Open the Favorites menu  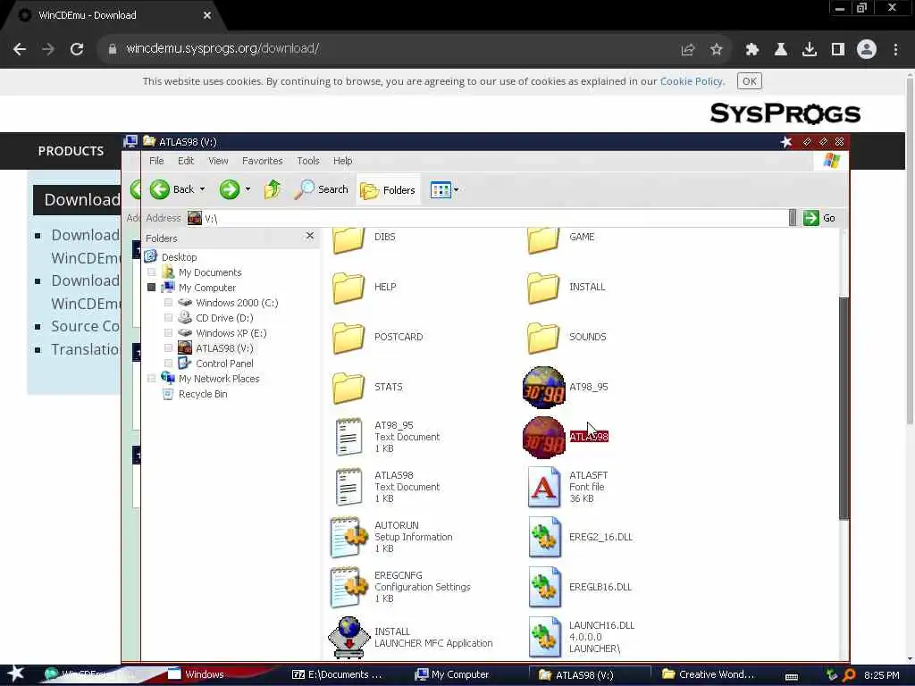pos(262,161)
